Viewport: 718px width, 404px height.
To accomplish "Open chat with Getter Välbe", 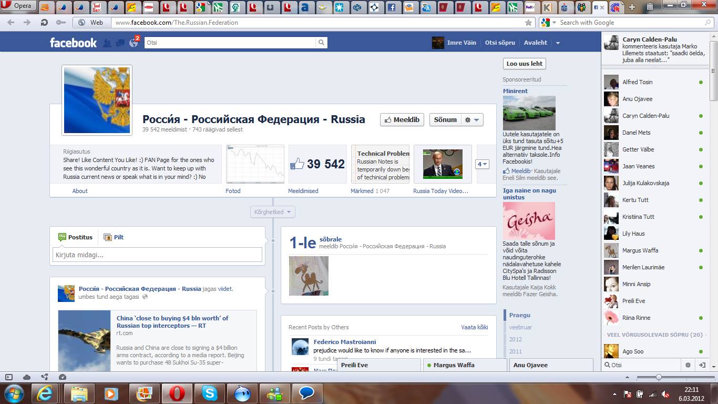I will pyautogui.click(x=654, y=149).
